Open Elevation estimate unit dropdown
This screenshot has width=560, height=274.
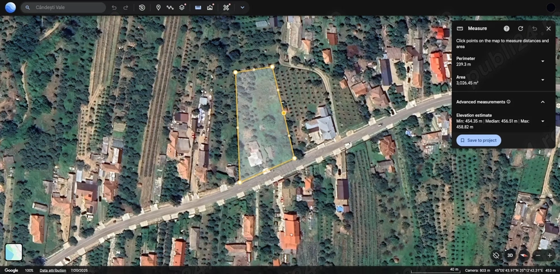542,121
